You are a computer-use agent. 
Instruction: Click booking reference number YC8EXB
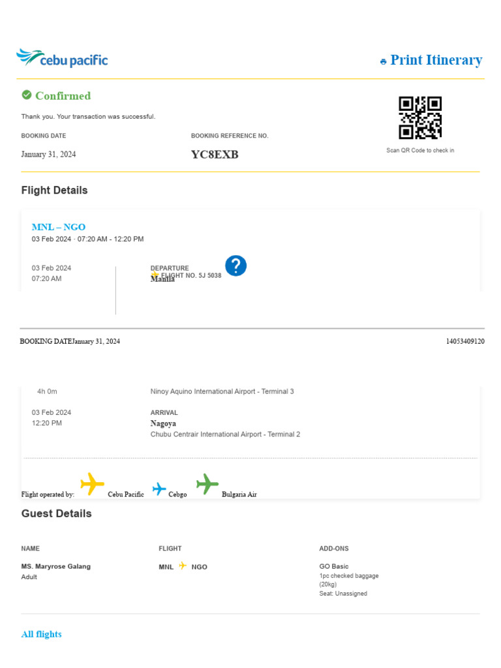(x=215, y=155)
